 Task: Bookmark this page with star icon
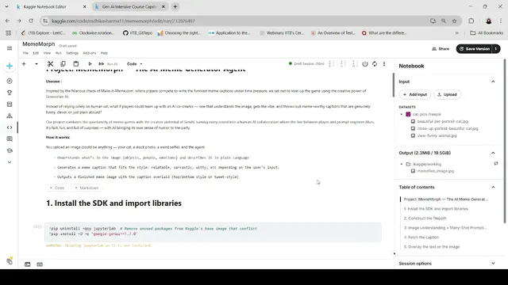[454, 21]
